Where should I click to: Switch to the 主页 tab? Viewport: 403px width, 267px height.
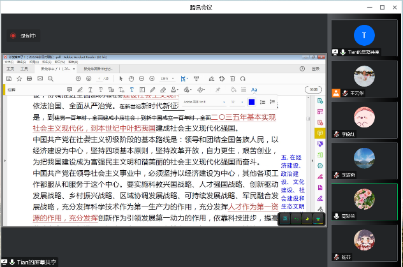pos(10,68)
